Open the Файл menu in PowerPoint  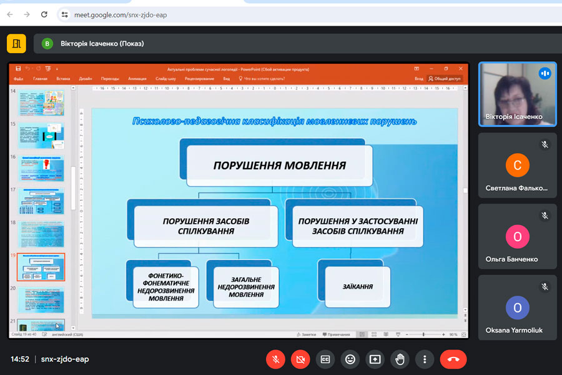coord(18,79)
